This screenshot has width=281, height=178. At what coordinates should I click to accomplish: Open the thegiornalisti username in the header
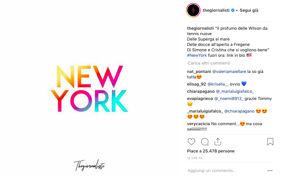click(216, 10)
